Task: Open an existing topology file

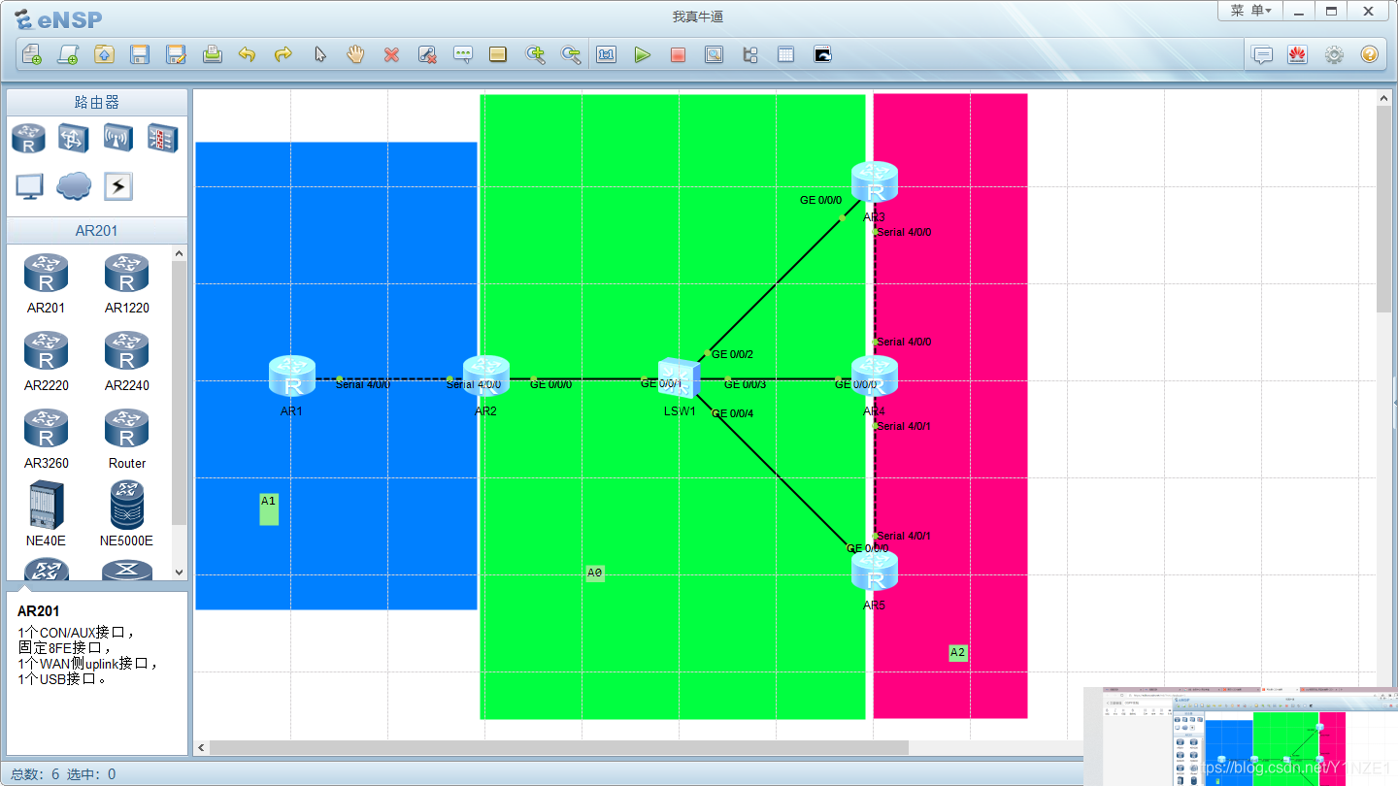Action: (x=104, y=54)
